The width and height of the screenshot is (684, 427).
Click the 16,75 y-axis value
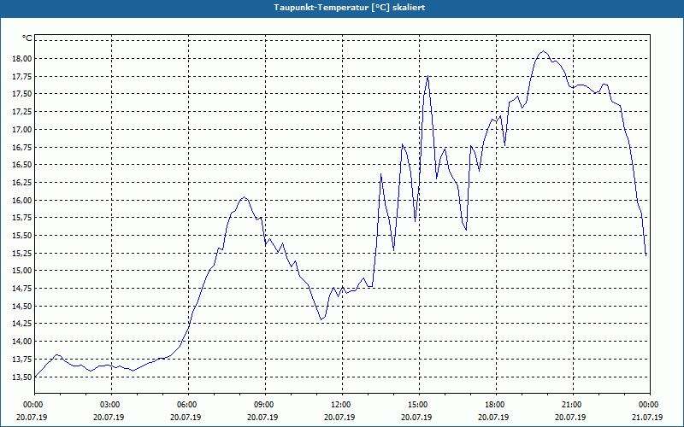22,147
